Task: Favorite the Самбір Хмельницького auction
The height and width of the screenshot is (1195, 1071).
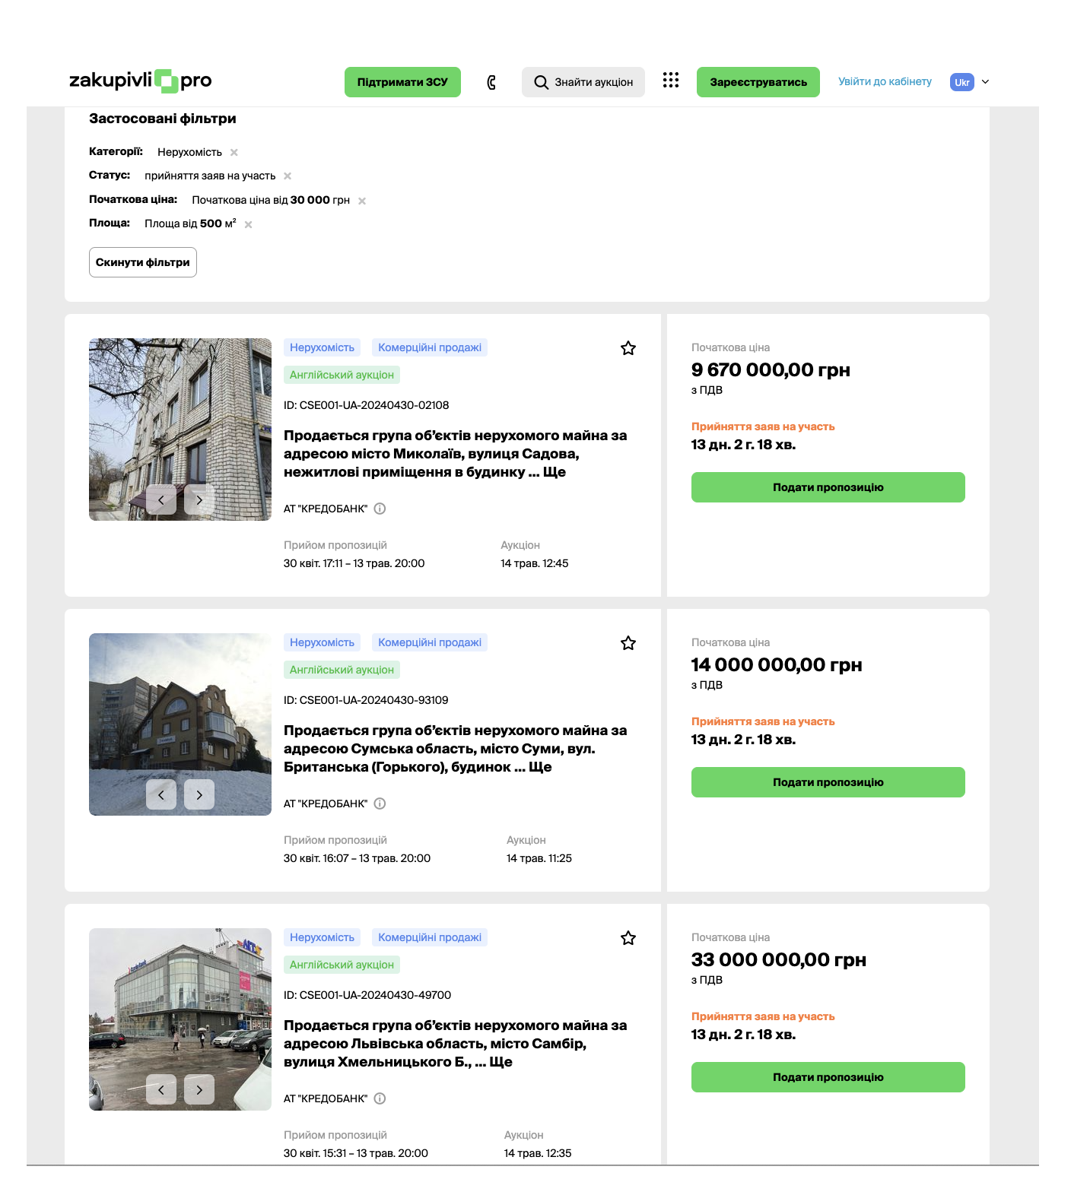Action: pos(628,938)
